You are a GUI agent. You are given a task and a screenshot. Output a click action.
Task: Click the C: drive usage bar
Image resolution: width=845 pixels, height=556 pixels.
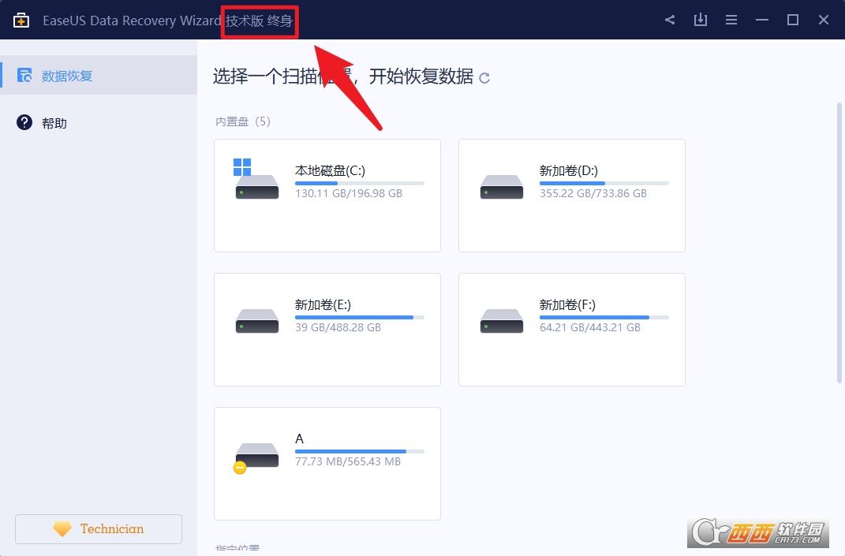pos(360,183)
